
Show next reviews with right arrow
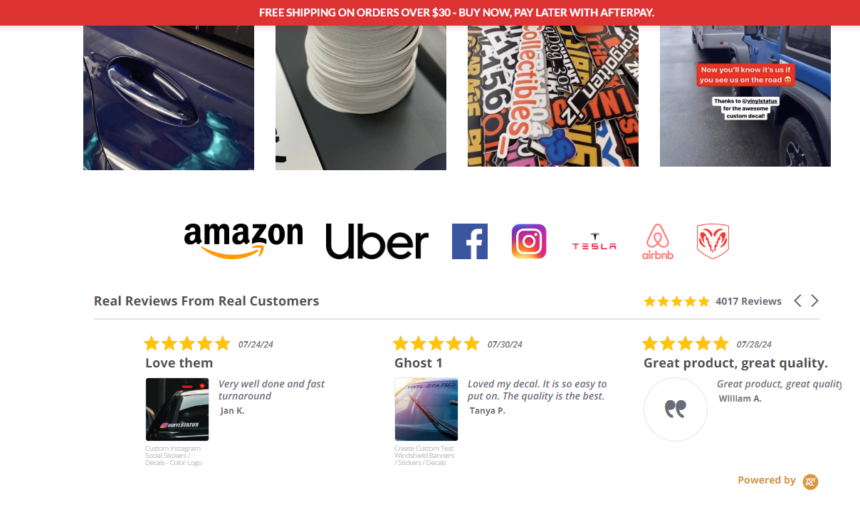[815, 300]
